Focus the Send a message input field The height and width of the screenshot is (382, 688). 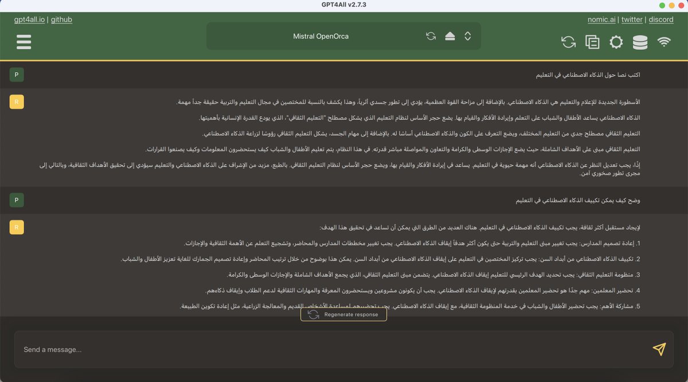point(343,349)
